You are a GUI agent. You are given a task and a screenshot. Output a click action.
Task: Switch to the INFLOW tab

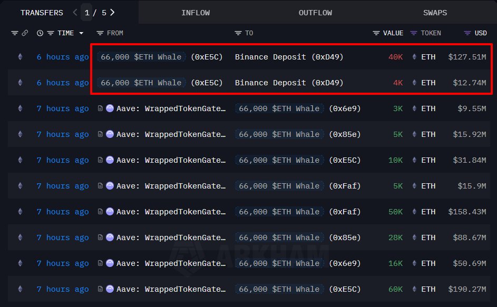tap(196, 12)
